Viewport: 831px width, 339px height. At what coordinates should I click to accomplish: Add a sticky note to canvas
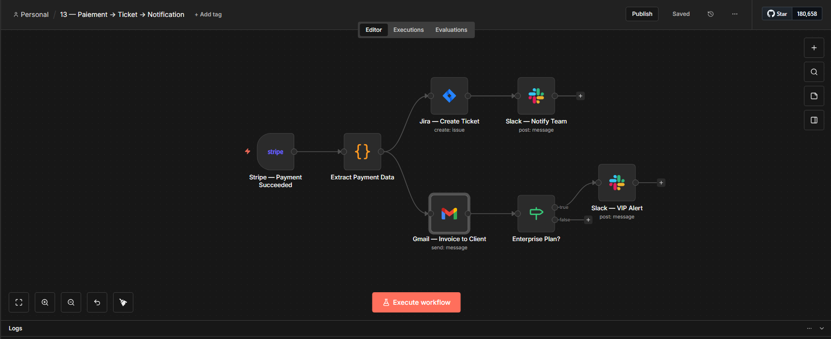tap(814, 96)
